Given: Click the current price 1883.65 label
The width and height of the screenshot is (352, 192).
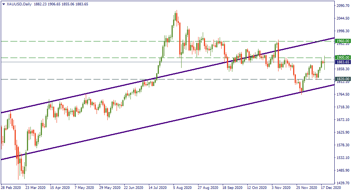Looking at the screenshot, I should coord(342,62).
